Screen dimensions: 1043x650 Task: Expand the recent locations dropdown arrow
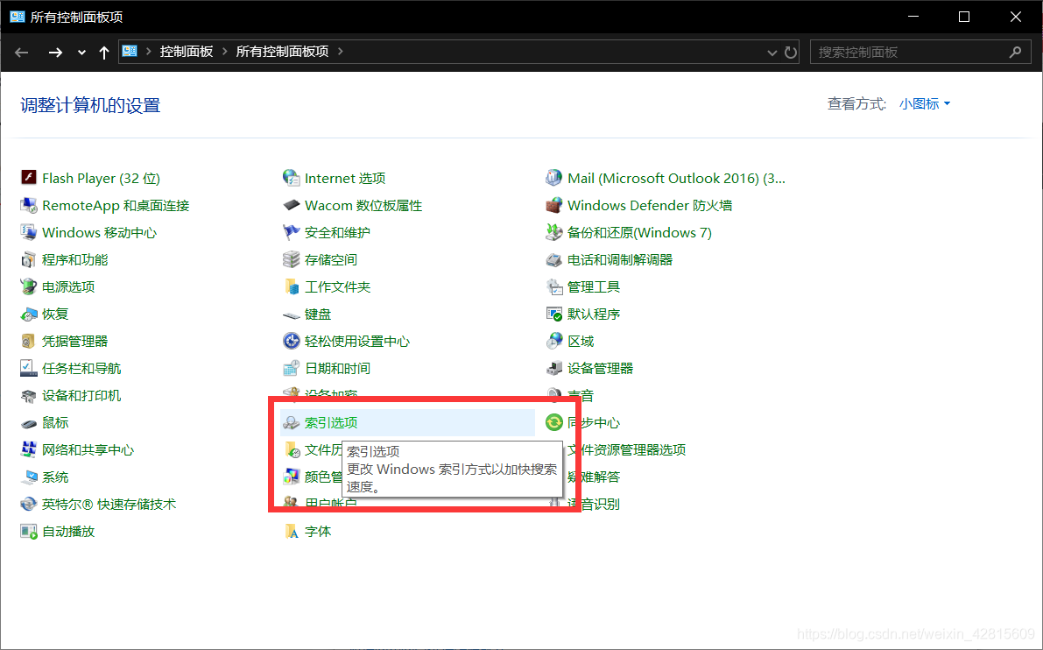tap(81, 52)
